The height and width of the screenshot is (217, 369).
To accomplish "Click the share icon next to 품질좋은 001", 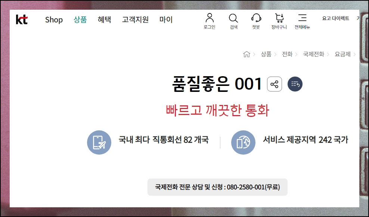I will point(275,84).
